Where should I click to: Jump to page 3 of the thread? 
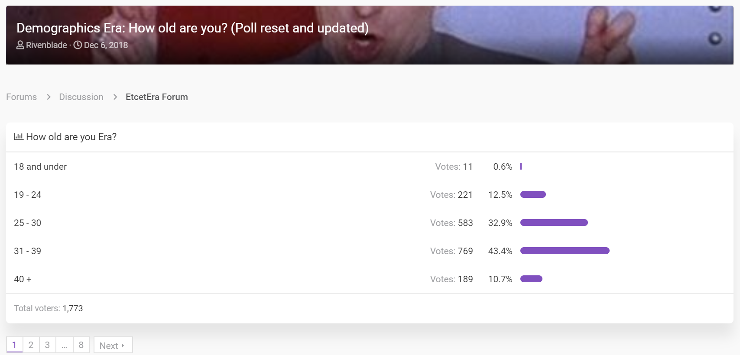tap(47, 345)
